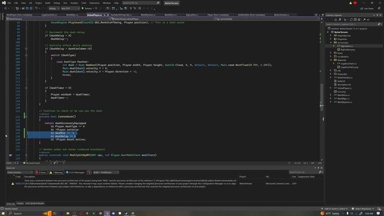Toggle the 0 Errors filter
This screenshot has width=384, height=216.
point(41,172)
